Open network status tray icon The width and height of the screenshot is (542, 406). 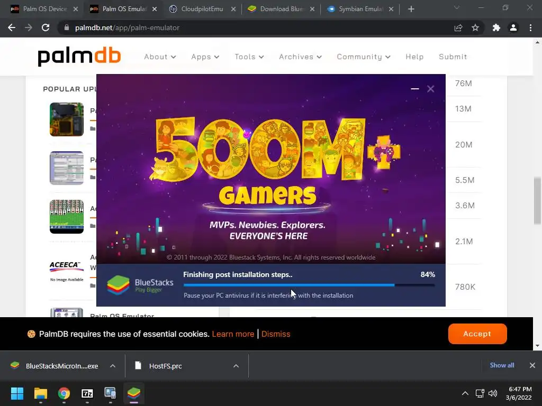pos(480,393)
